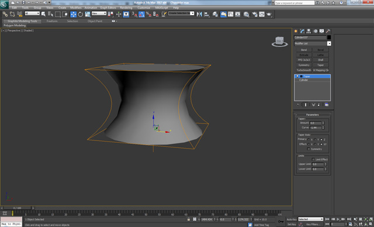Open the Graph Editors menu

pos(108,8)
